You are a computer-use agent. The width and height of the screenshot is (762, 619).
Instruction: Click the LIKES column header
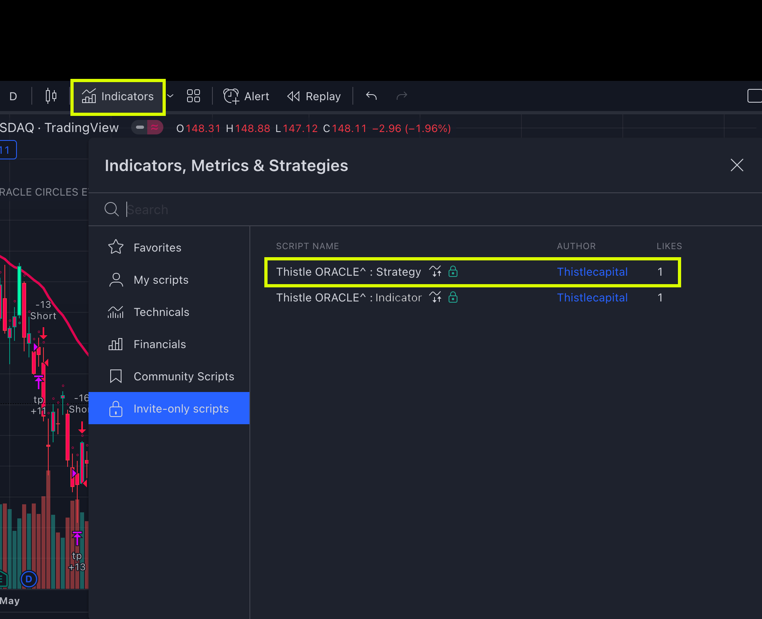[x=669, y=246]
